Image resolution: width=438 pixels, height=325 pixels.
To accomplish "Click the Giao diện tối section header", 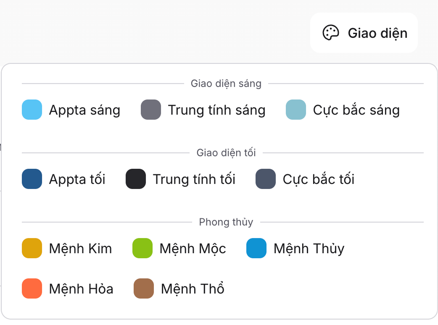I will (x=226, y=152).
